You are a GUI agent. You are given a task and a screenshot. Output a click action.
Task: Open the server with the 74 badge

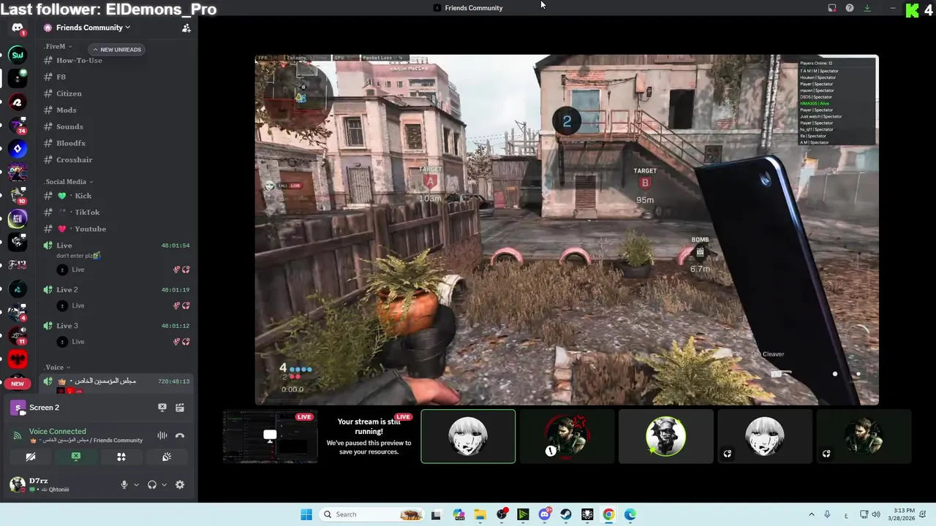tap(18, 125)
